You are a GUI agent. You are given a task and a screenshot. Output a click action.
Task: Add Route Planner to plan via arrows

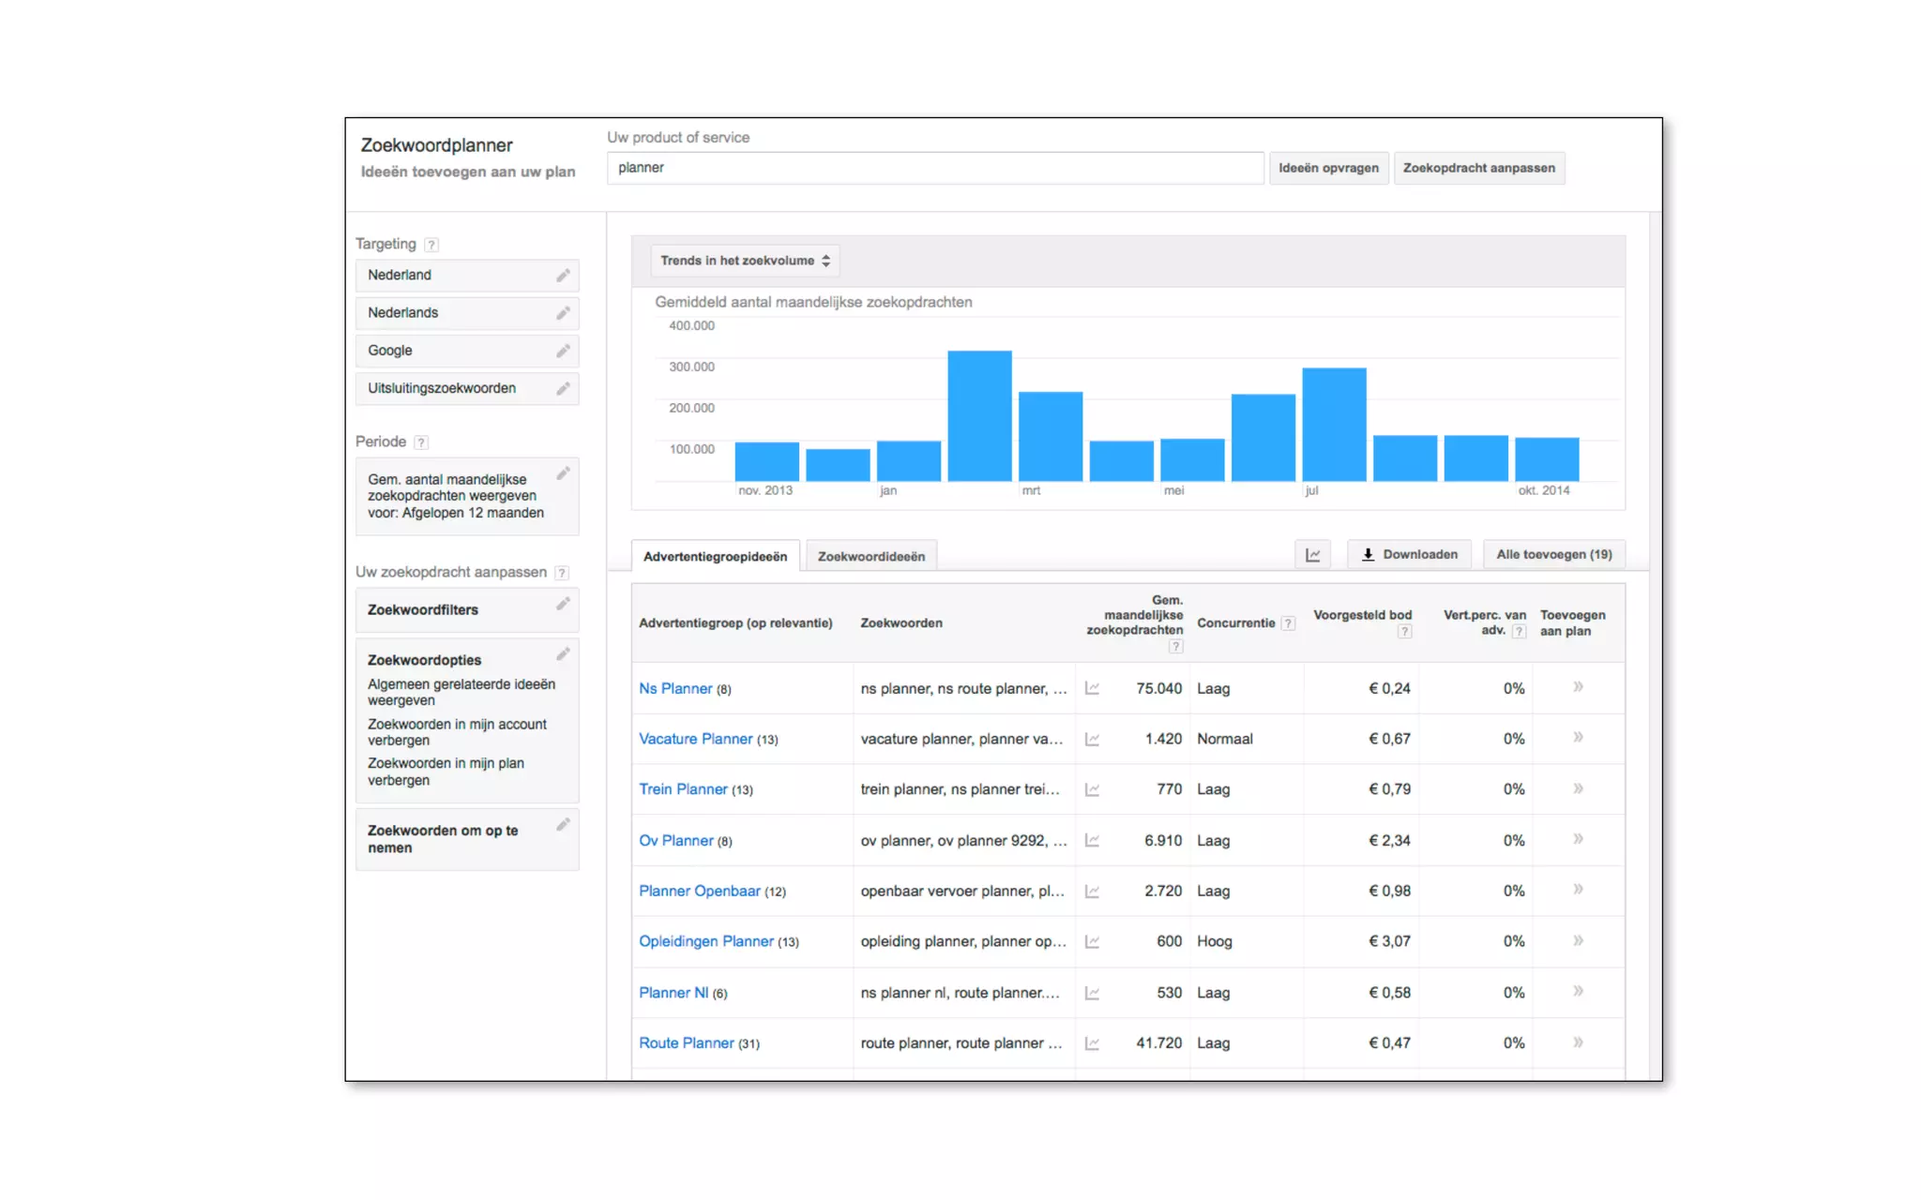[x=1578, y=1042]
